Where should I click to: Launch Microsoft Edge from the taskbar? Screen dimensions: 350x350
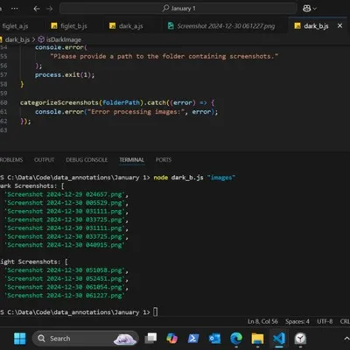click(236, 339)
